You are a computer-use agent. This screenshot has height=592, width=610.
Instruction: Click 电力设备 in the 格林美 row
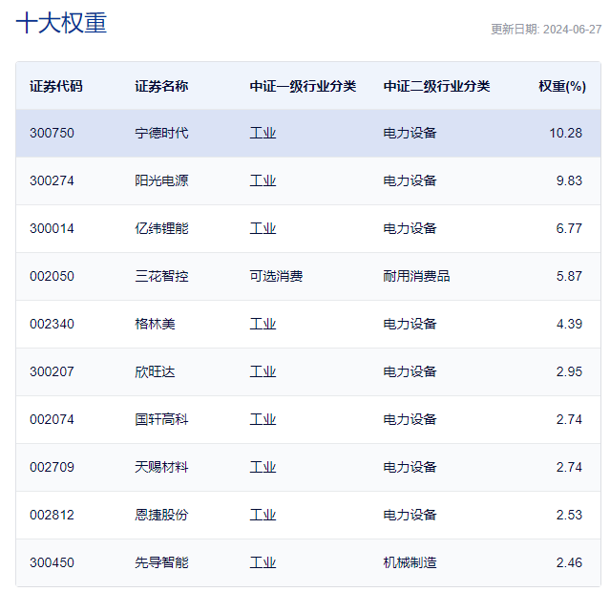point(410,325)
